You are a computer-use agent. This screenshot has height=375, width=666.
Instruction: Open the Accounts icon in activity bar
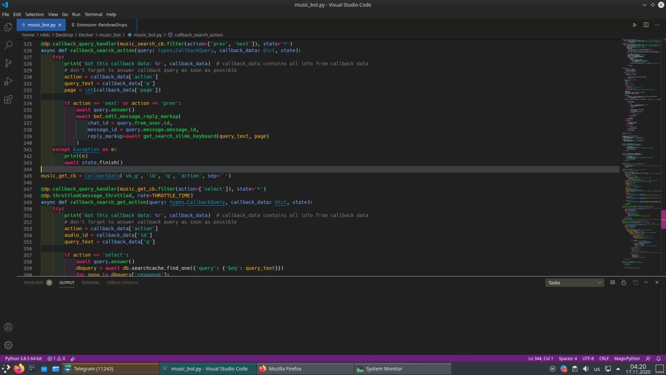[8, 327]
